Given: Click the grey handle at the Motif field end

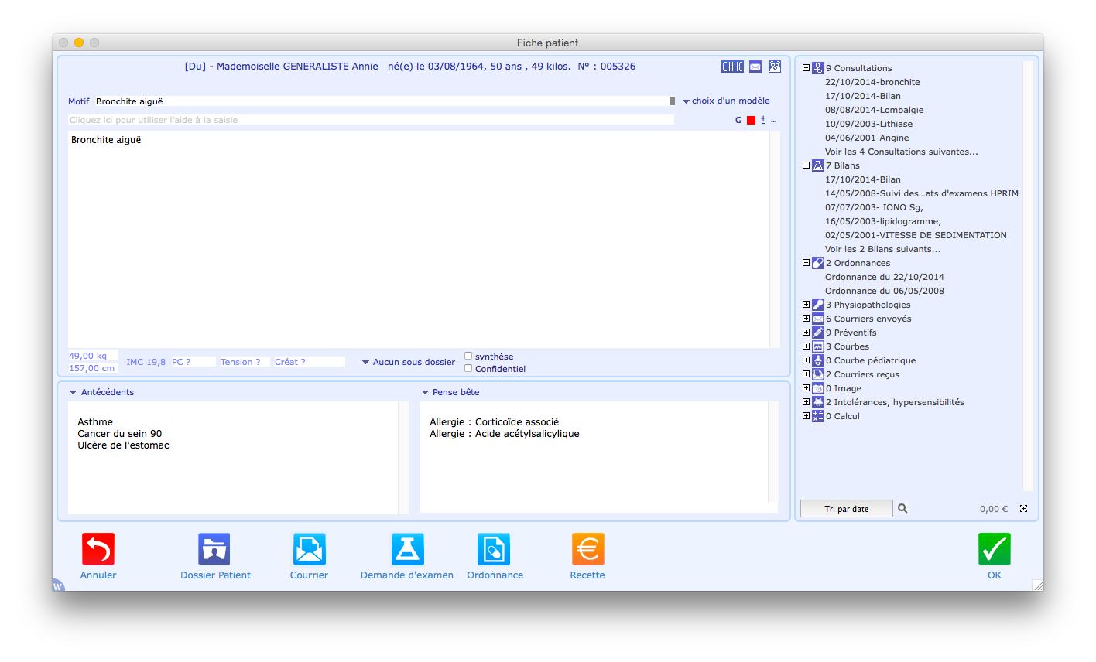Looking at the screenshot, I should point(672,101).
